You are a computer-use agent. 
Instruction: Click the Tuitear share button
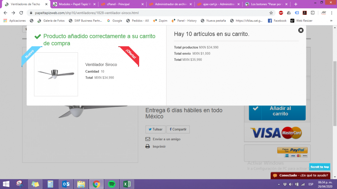click(x=155, y=129)
